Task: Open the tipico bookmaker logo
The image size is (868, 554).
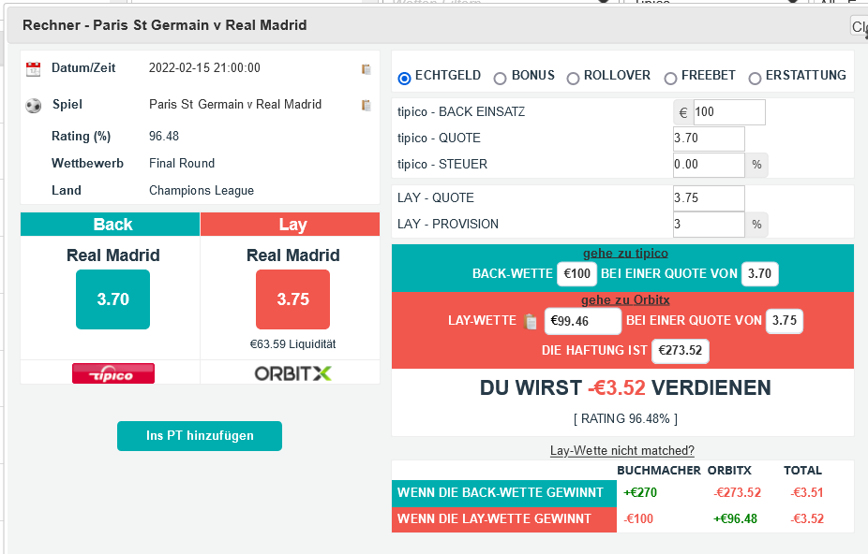Action: coord(112,373)
